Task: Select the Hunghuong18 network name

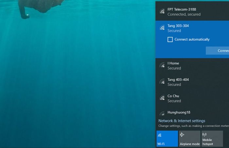Action: [179, 113]
